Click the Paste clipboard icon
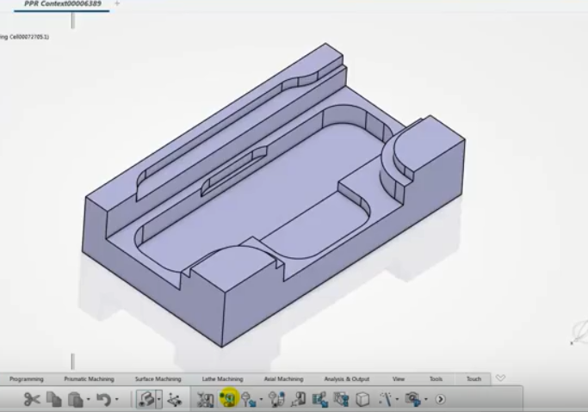This screenshot has width=588, height=412. pyautogui.click(x=75, y=399)
